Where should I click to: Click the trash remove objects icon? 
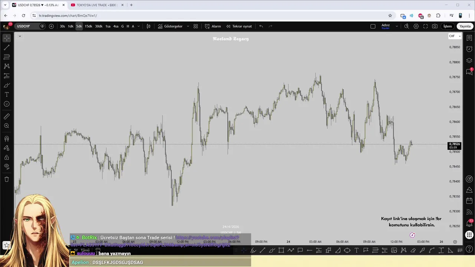click(7, 179)
